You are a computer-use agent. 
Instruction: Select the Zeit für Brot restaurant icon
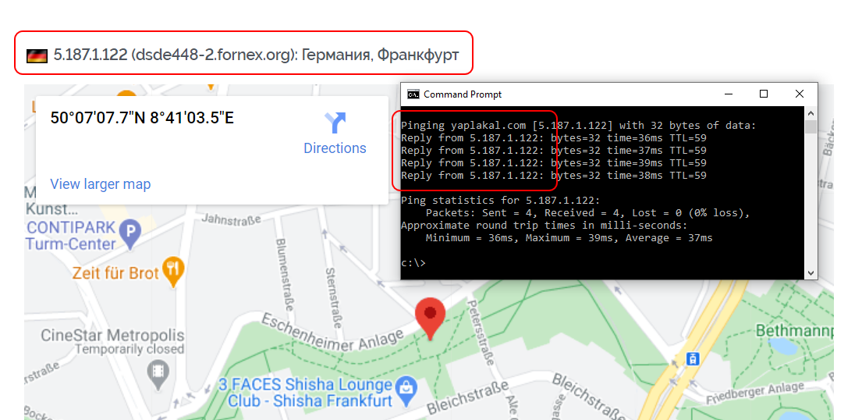pyautogui.click(x=174, y=272)
